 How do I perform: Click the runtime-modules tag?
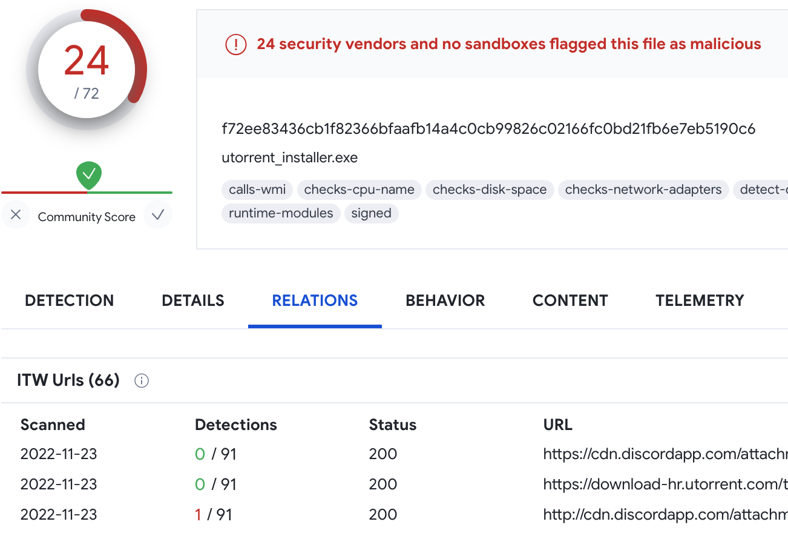[281, 213]
